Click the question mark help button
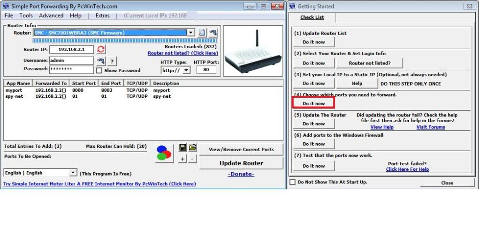 pyautogui.click(x=112, y=61)
